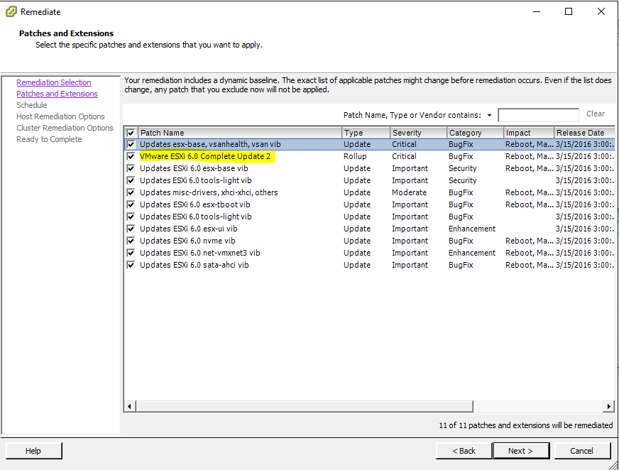Close the Remediate window
619x470 pixels.
pos(601,11)
